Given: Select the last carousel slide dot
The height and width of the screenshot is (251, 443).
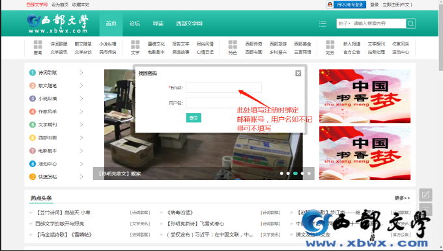Looking at the screenshot, I should 309,174.
